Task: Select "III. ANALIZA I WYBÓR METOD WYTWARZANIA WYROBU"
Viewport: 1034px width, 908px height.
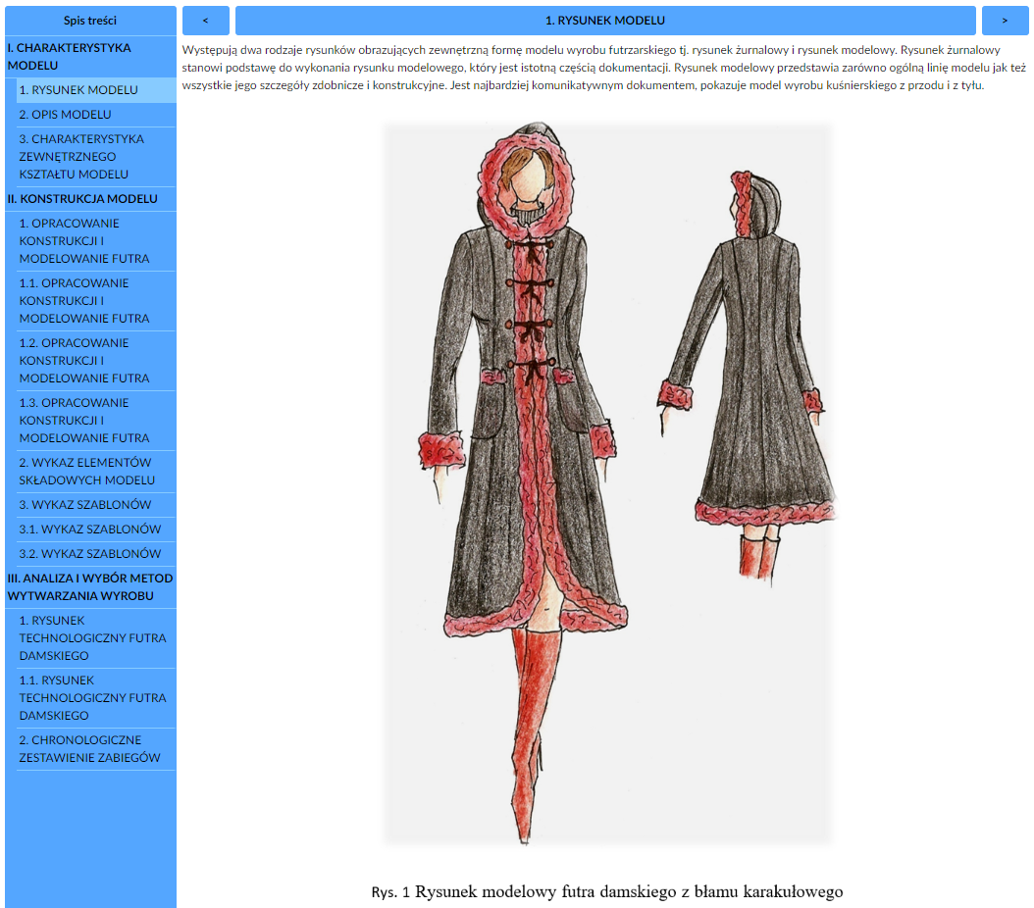Action: pos(90,587)
